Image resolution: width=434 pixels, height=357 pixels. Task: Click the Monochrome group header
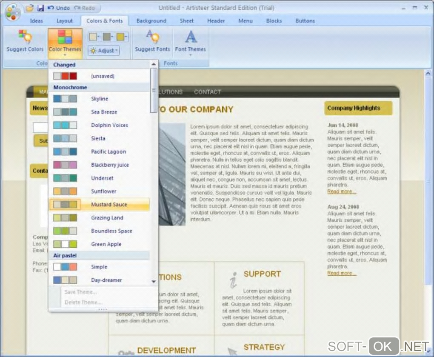[x=100, y=87]
